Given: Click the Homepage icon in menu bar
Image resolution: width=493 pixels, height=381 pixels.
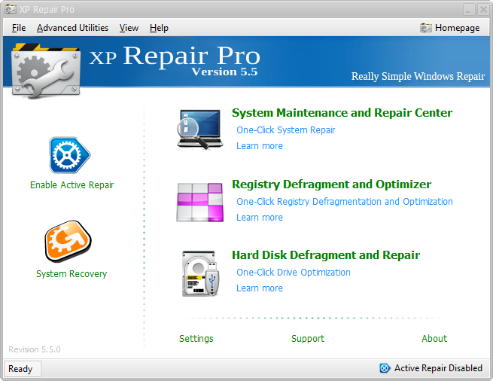Looking at the screenshot, I should pyautogui.click(x=426, y=28).
